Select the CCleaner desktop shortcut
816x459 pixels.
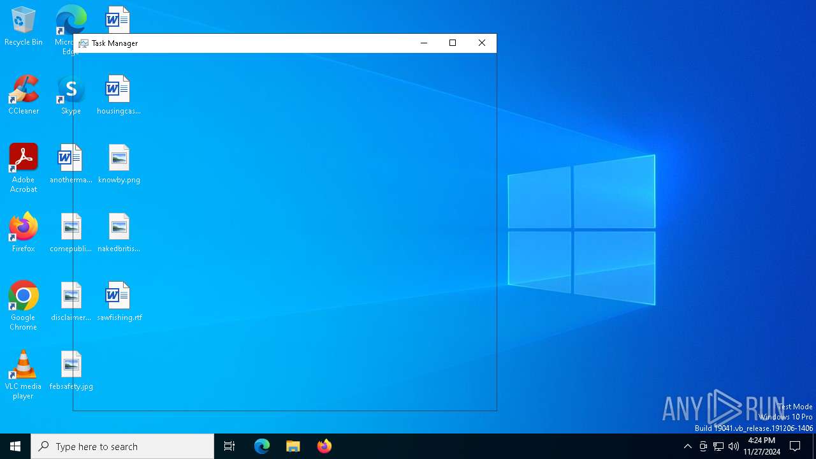(x=24, y=96)
